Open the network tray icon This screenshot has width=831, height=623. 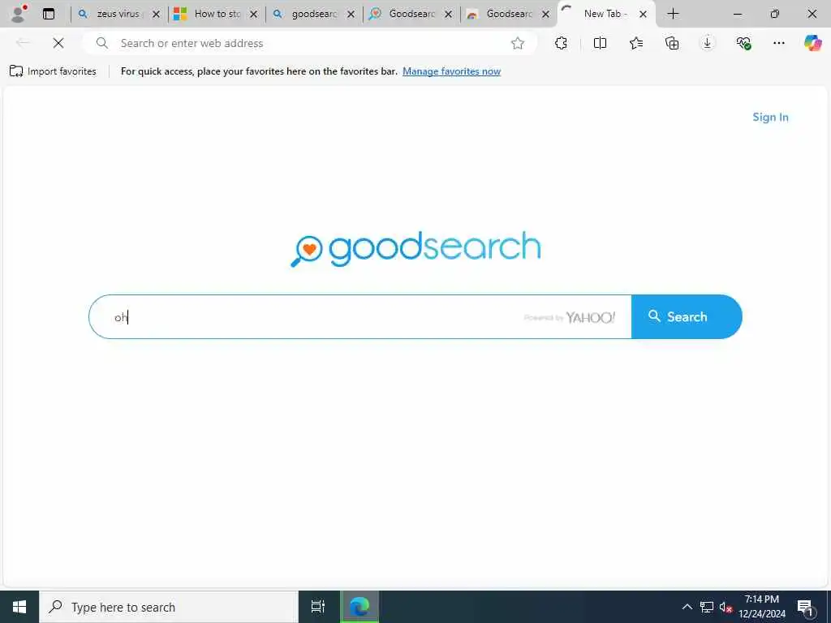[x=707, y=607]
